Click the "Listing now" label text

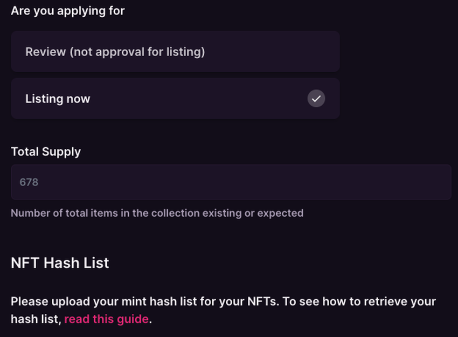point(58,99)
